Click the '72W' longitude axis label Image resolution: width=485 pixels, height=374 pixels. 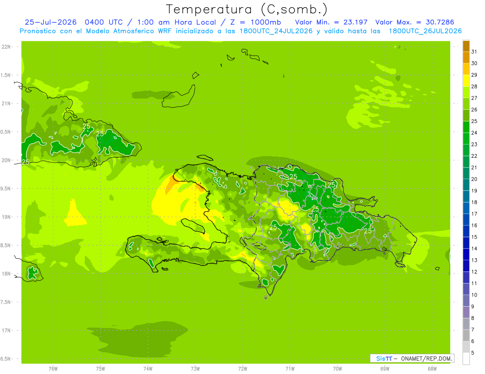(x=242, y=369)
